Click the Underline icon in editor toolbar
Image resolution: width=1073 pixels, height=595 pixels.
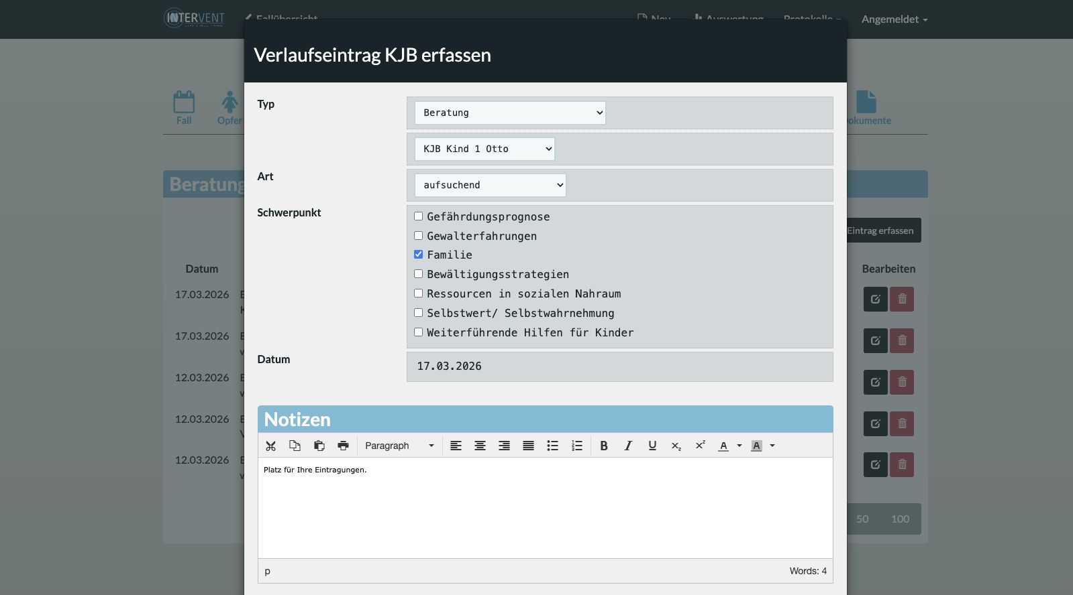coord(652,446)
